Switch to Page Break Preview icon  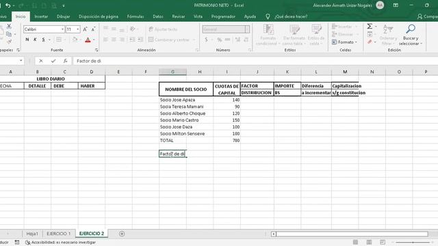coord(382,242)
